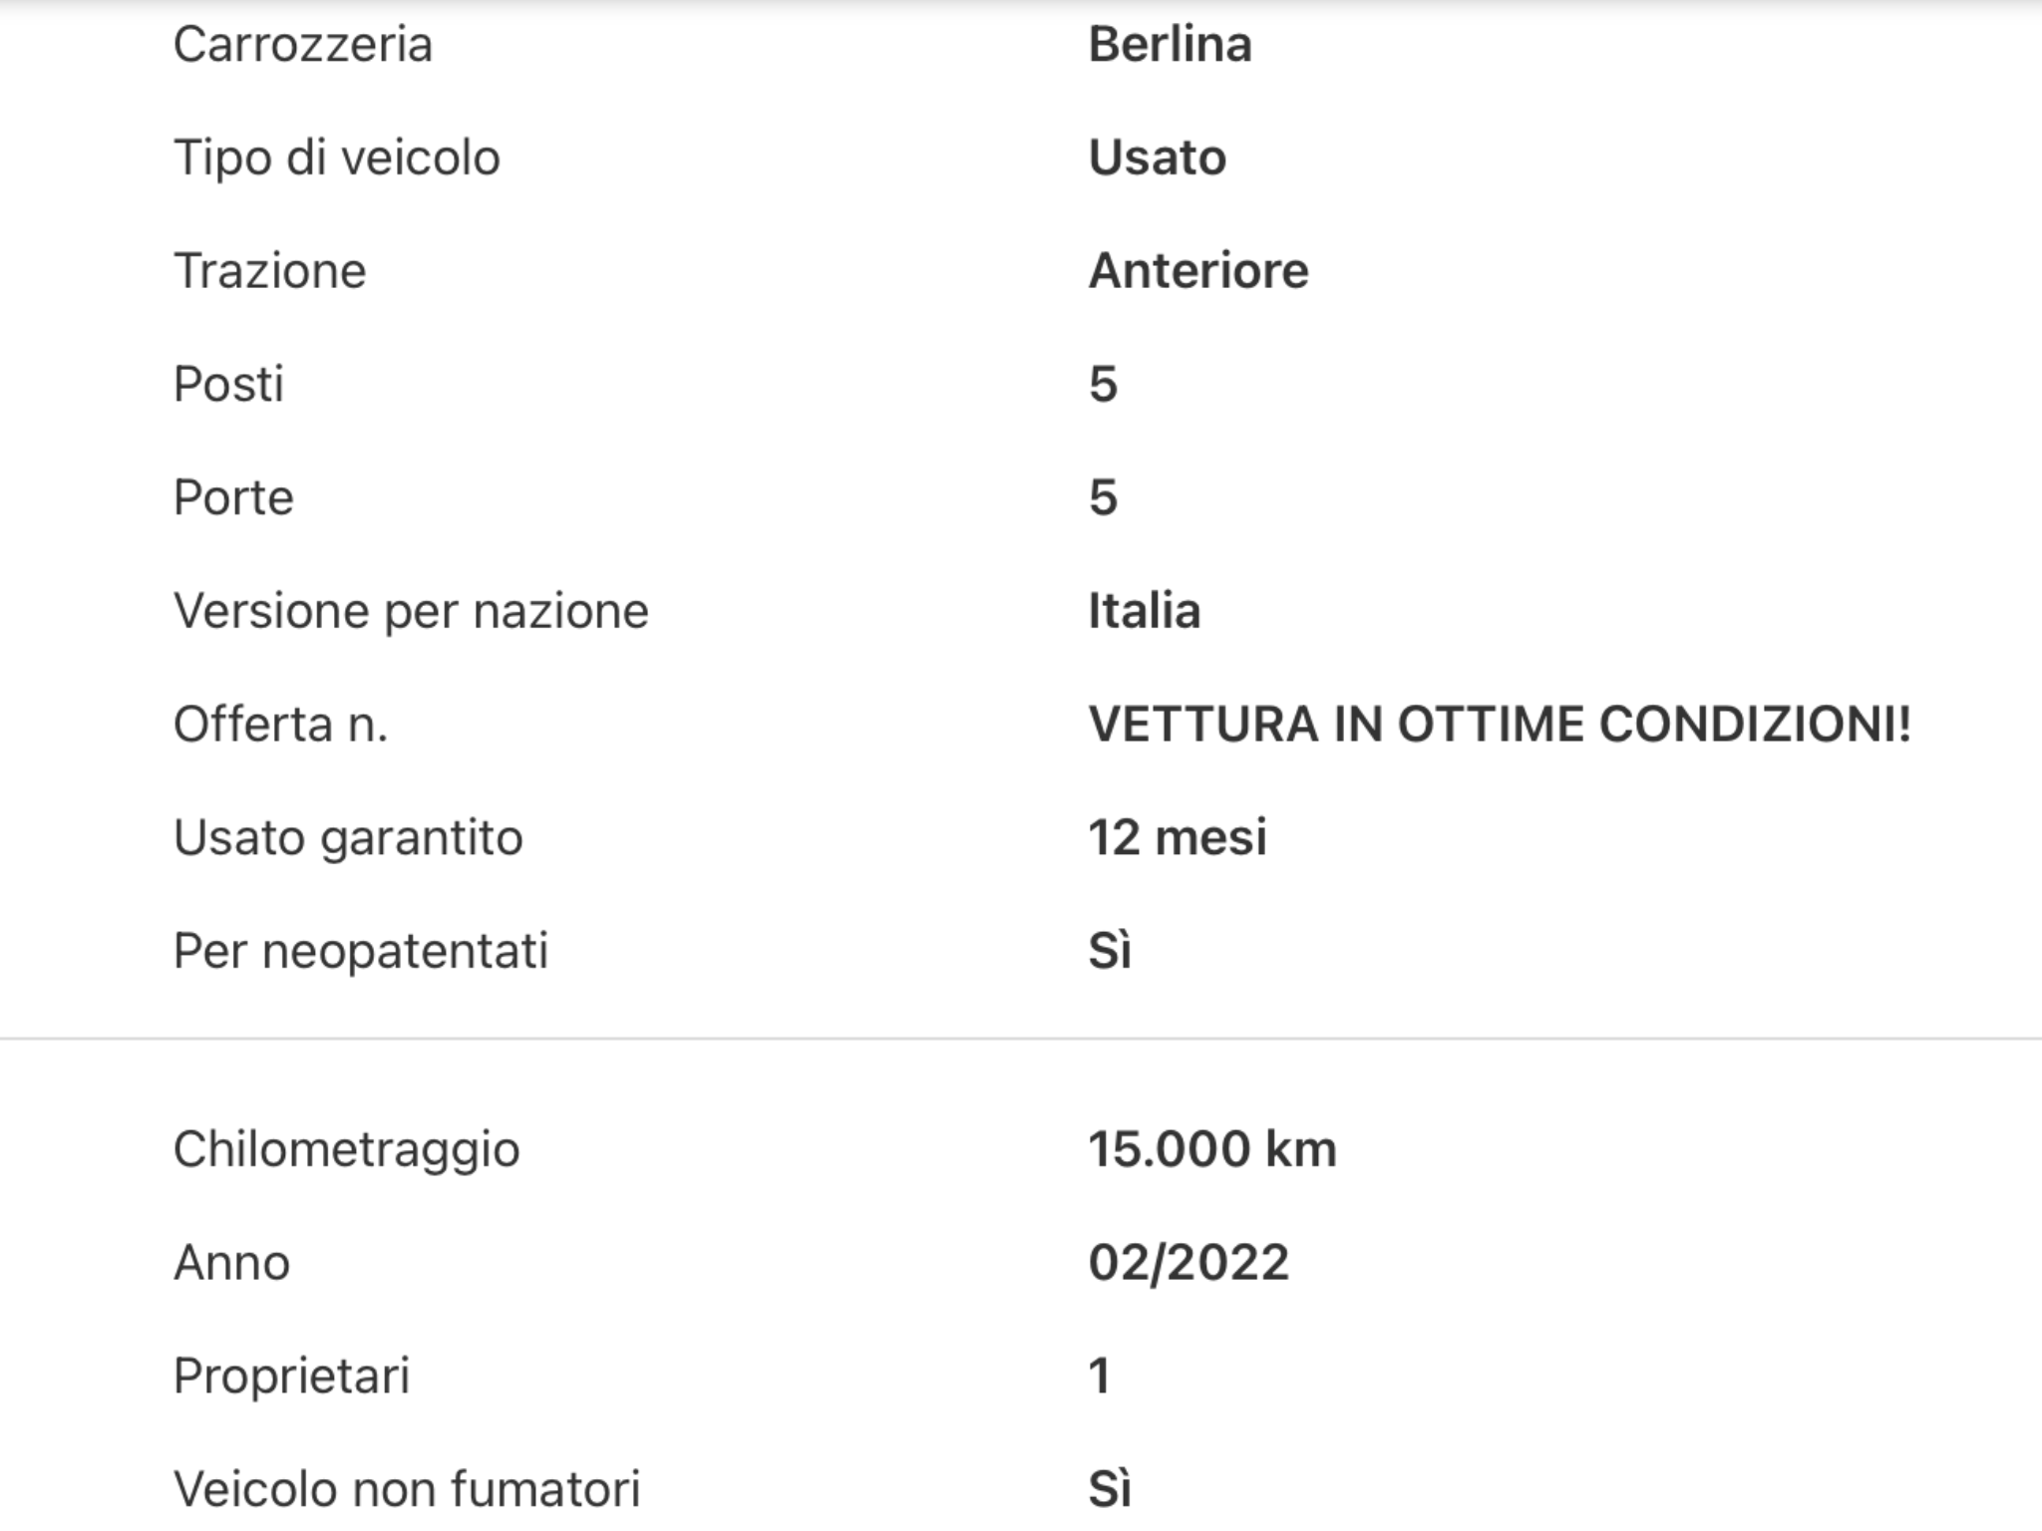
Task: Click the Veicolo non fumatori label
Action: [x=407, y=1489]
